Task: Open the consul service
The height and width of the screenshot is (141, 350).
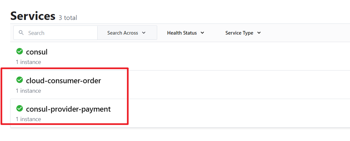Action: (37, 52)
